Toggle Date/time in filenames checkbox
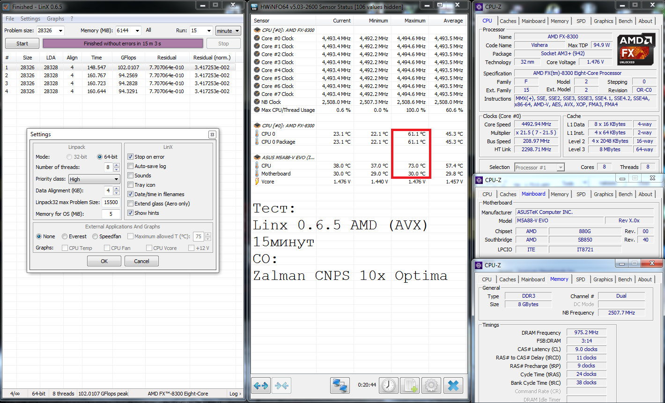This screenshot has height=403, width=665. click(131, 194)
